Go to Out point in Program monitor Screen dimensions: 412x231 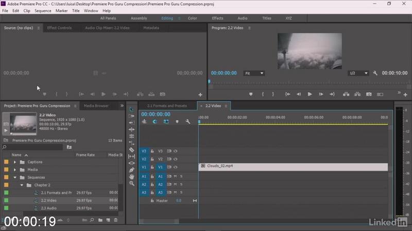332,94
